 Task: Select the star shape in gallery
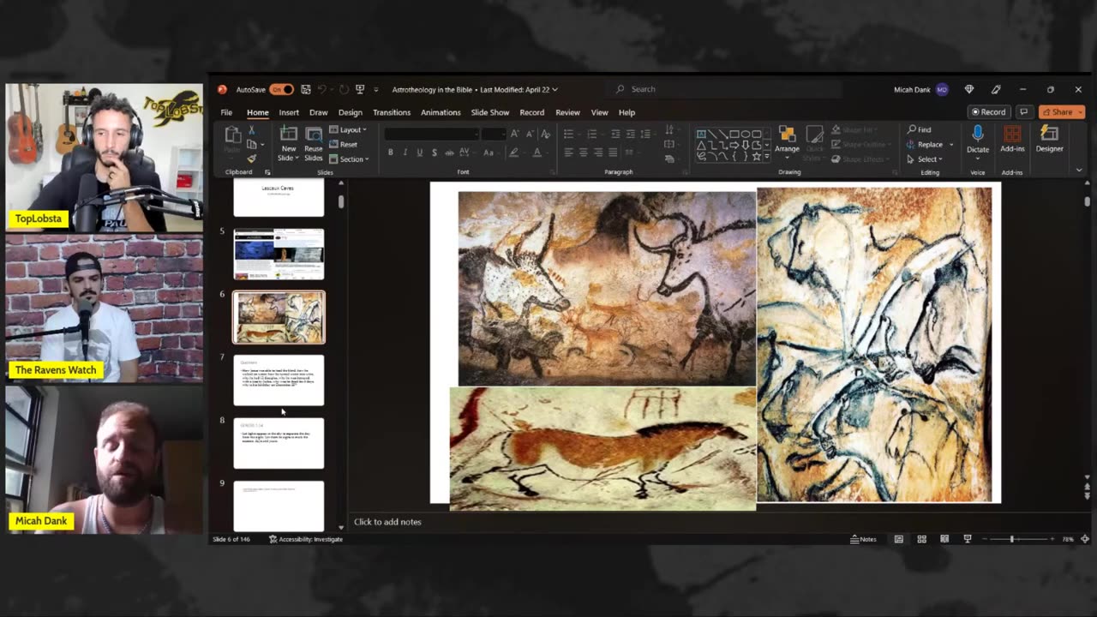(x=756, y=157)
